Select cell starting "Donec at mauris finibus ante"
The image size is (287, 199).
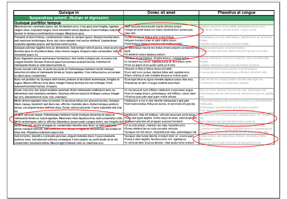tap(161, 41)
